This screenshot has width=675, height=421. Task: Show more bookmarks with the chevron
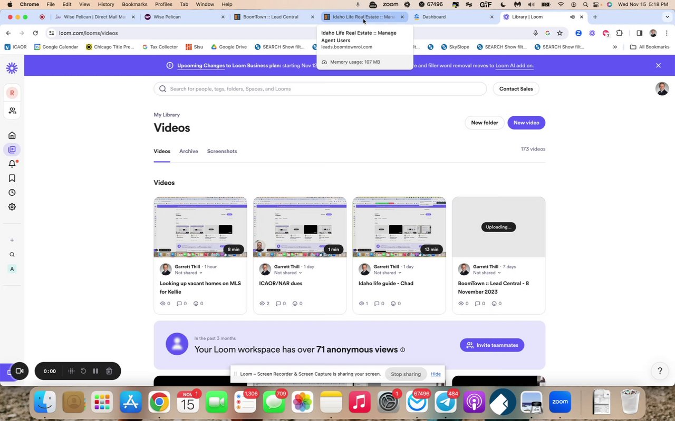click(x=615, y=47)
